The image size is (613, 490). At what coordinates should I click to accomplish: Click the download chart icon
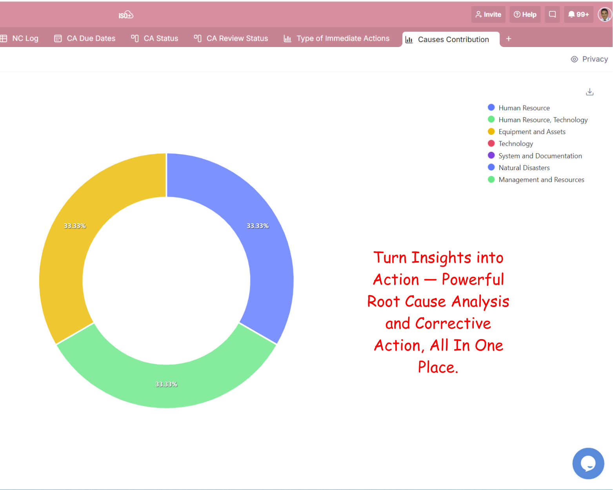point(589,92)
